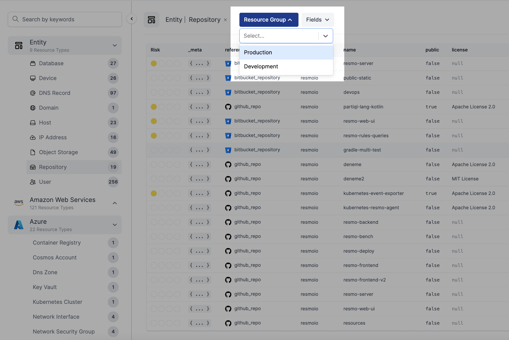Click the Azure logo in the sidebar

pyautogui.click(x=18, y=225)
